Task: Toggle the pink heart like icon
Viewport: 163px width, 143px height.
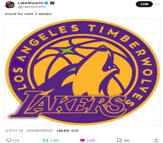Action: pos(82,140)
